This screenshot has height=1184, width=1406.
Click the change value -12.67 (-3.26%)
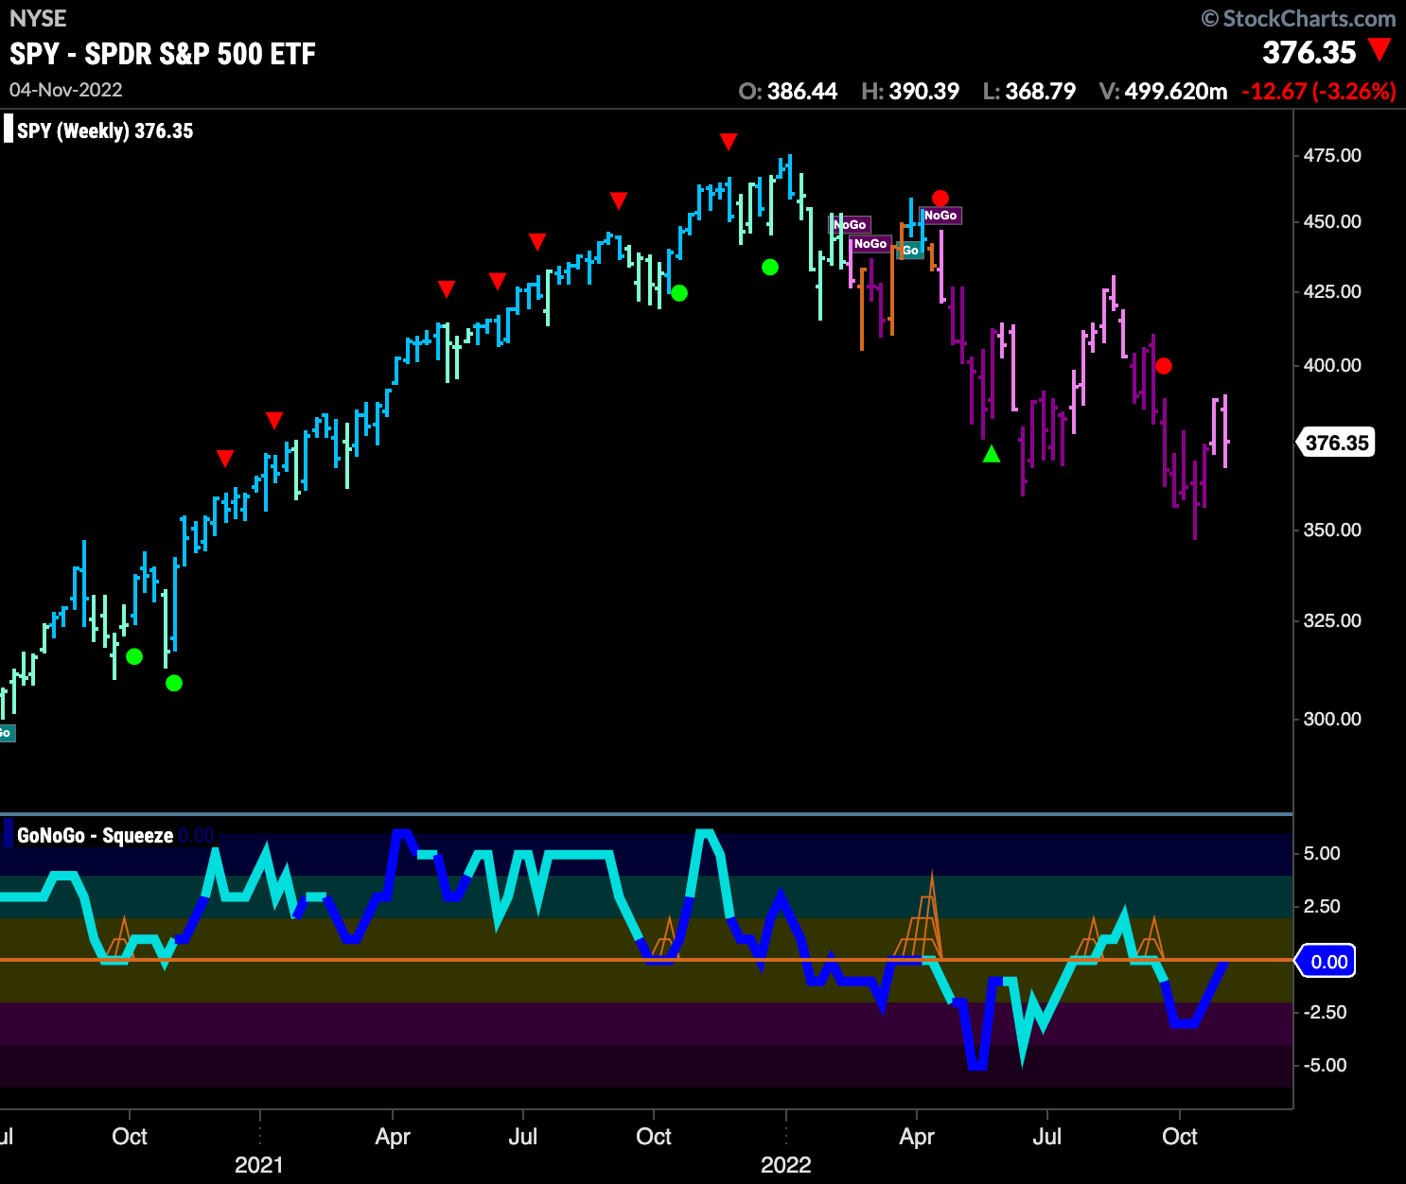[x=1319, y=92]
